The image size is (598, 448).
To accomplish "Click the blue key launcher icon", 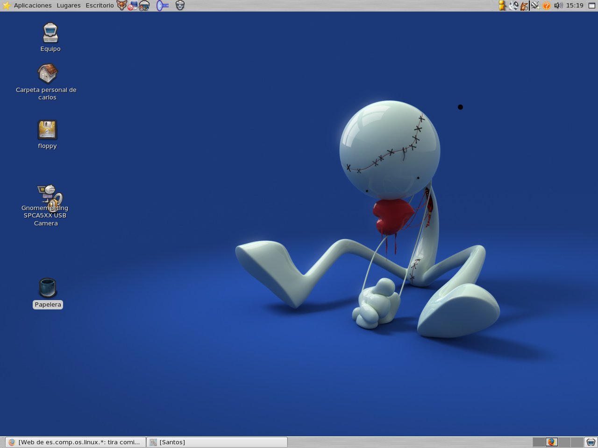I will click(162, 6).
